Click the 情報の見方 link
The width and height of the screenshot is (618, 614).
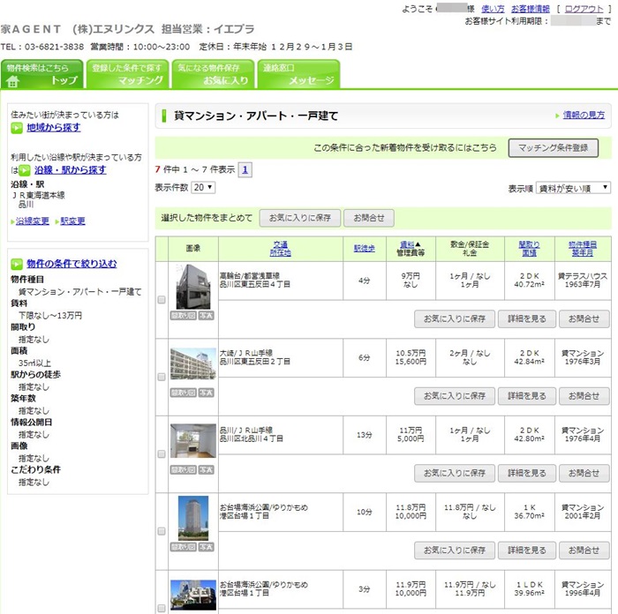[x=584, y=115]
